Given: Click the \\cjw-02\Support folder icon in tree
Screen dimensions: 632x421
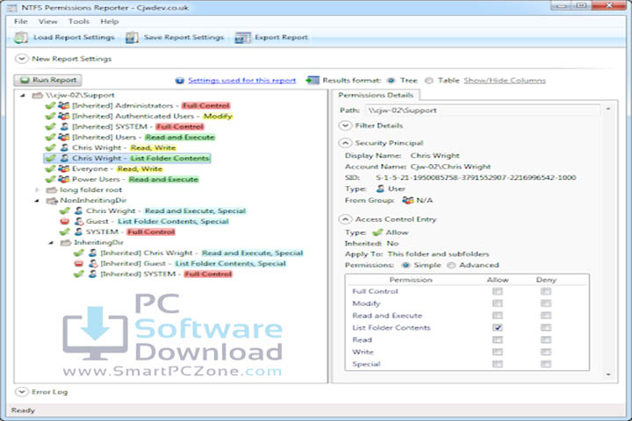Looking at the screenshot, I should click(x=38, y=96).
